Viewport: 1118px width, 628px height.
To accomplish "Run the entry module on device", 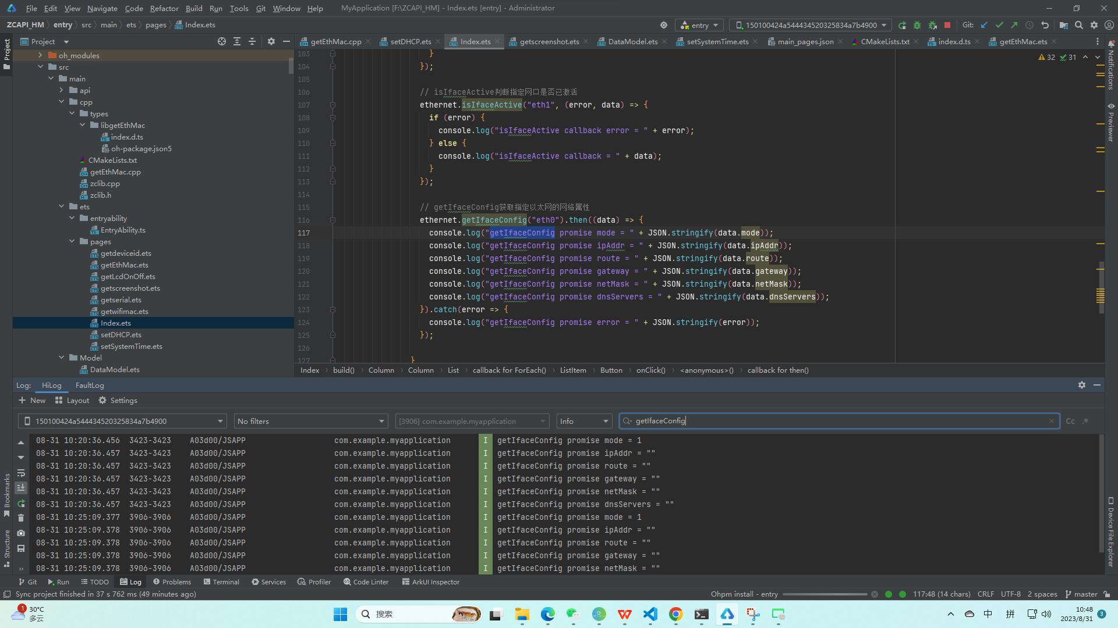I will click(902, 25).
